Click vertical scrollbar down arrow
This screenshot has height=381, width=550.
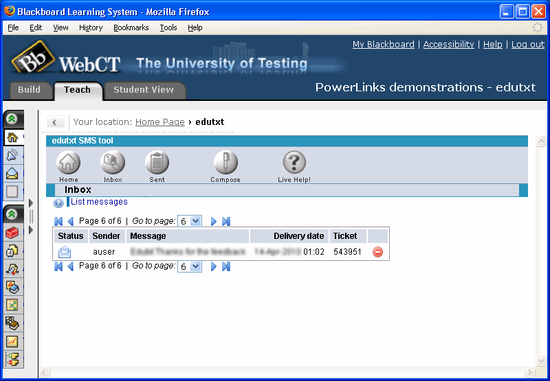pyautogui.click(x=541, y=361)
